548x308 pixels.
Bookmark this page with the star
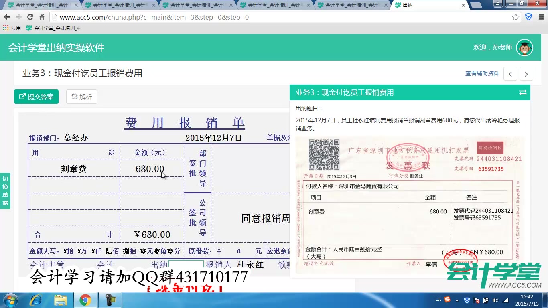tap(516, 17)
